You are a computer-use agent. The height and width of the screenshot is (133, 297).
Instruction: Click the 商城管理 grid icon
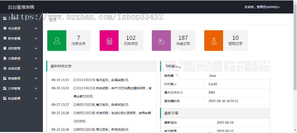5,78
